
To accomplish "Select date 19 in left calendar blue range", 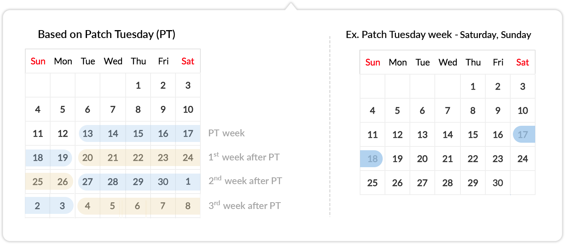I will pyautogui.click(x=62, y=157).
